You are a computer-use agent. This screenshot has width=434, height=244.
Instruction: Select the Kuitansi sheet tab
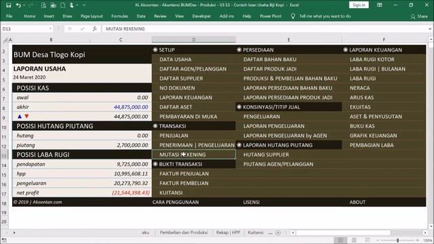pyautogui.click(x=255, y=232)
